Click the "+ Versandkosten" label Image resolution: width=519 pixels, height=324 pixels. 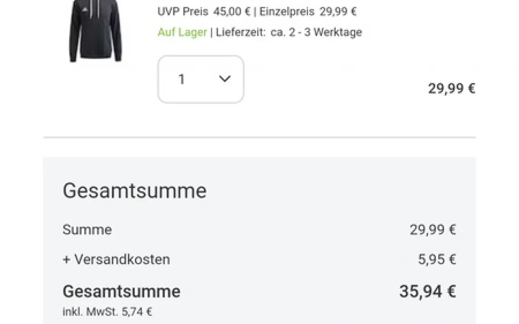coord(116,260)
